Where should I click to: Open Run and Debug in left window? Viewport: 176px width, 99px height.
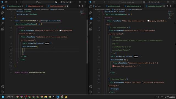(x=3, y=12)
